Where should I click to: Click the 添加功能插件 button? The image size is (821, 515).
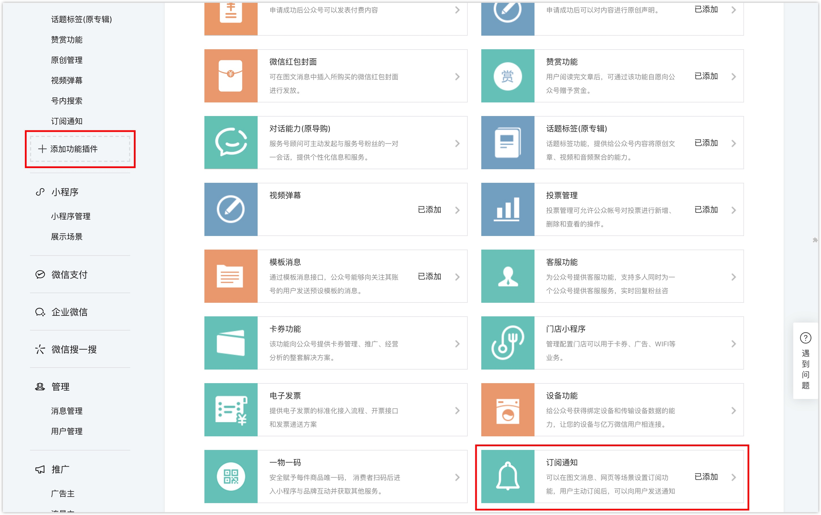pyautogui.click(x=80, y=149)
